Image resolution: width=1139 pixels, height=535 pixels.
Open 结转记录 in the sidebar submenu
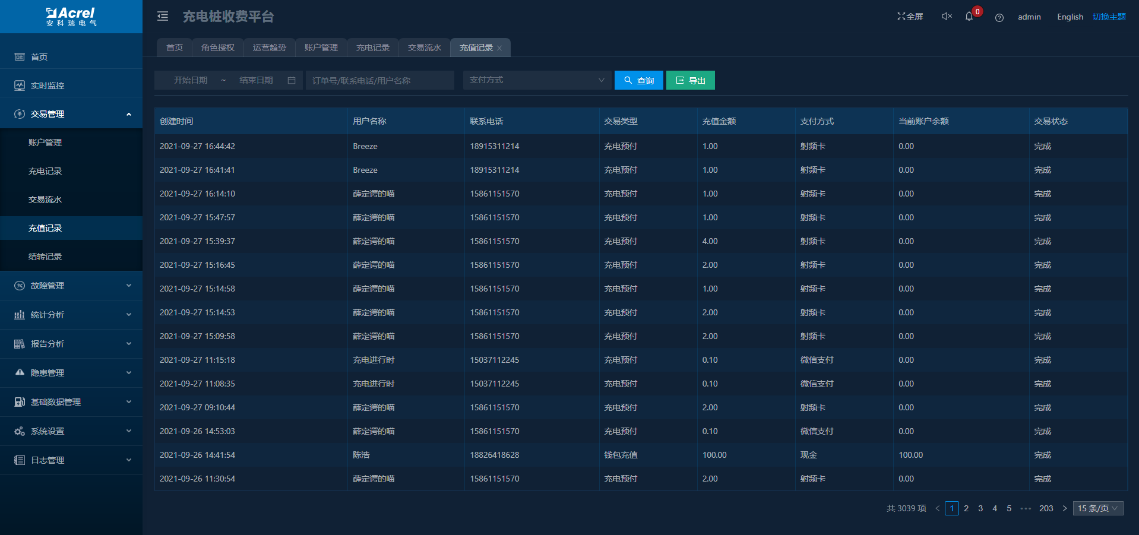45,257
